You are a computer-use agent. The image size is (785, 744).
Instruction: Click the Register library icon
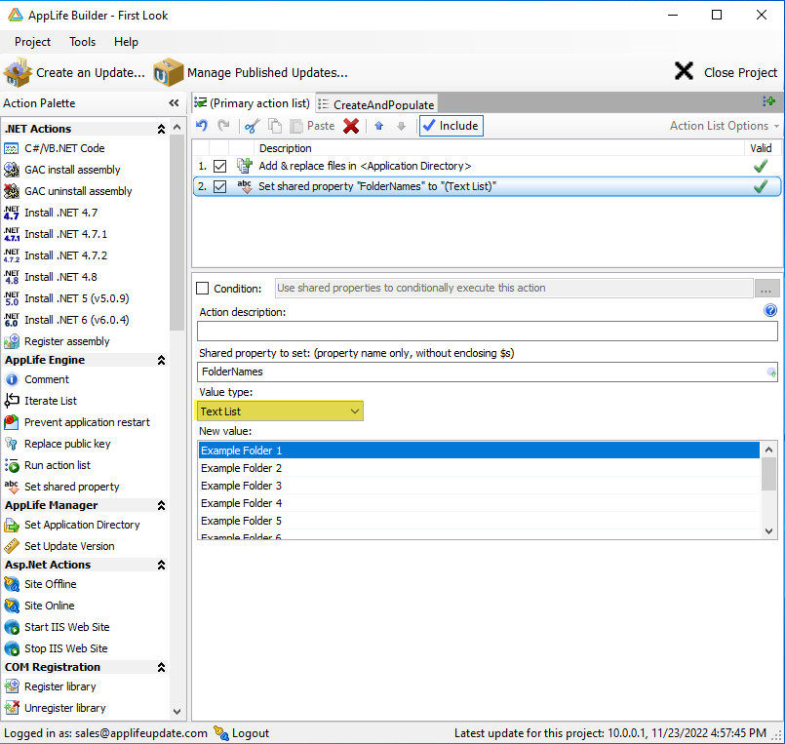pos(12,686)
